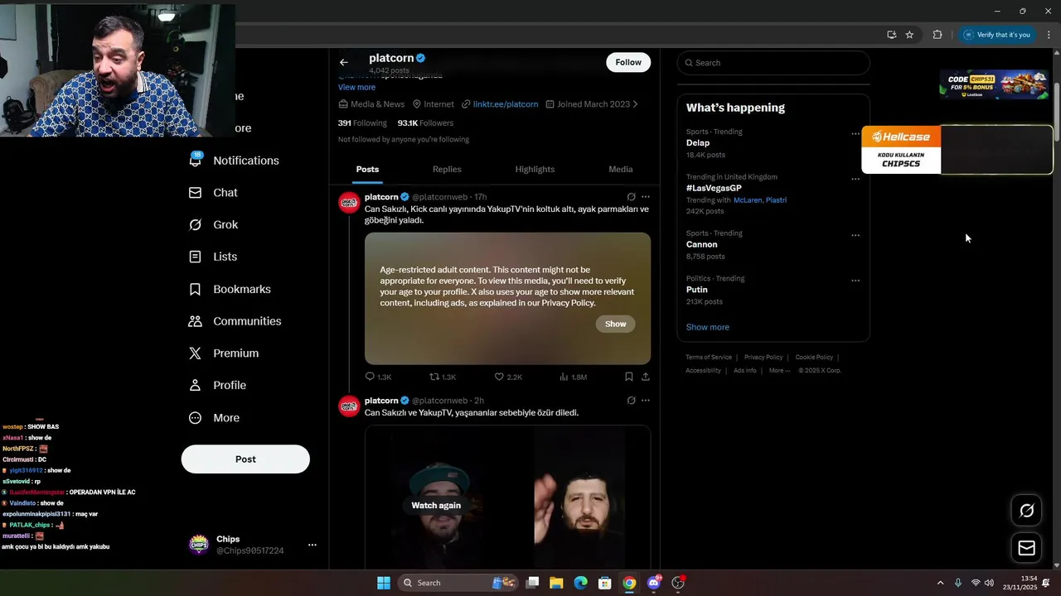Open the Privacy Policy footer link
Image resolution: width=1061 pixels, height=596 pixels.
click(763, 358)
